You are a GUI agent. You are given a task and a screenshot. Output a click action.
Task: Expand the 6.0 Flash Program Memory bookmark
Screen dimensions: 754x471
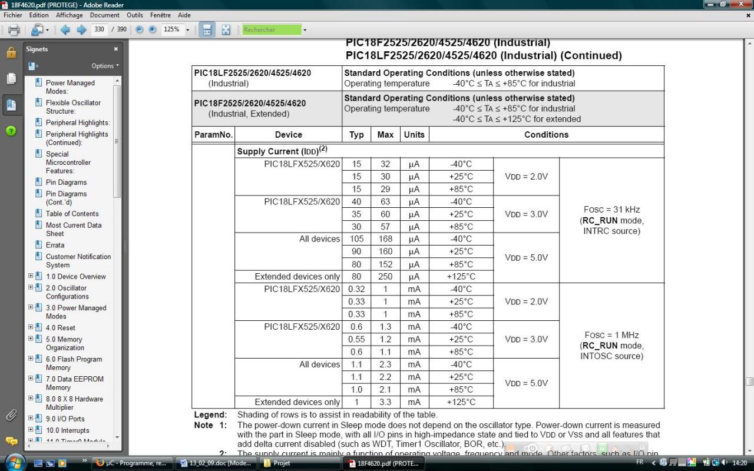(31, 359)
